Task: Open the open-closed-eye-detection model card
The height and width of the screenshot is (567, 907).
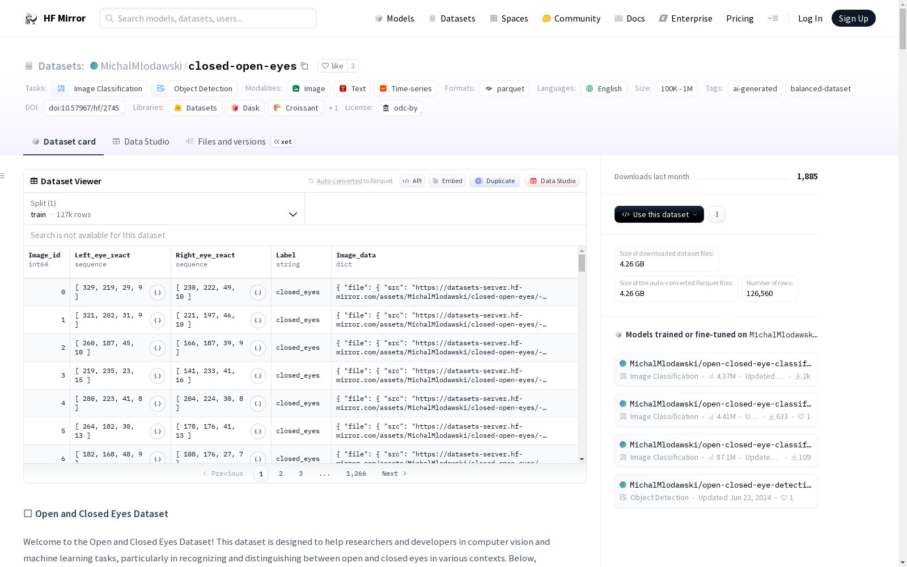Action: [716, 491]
